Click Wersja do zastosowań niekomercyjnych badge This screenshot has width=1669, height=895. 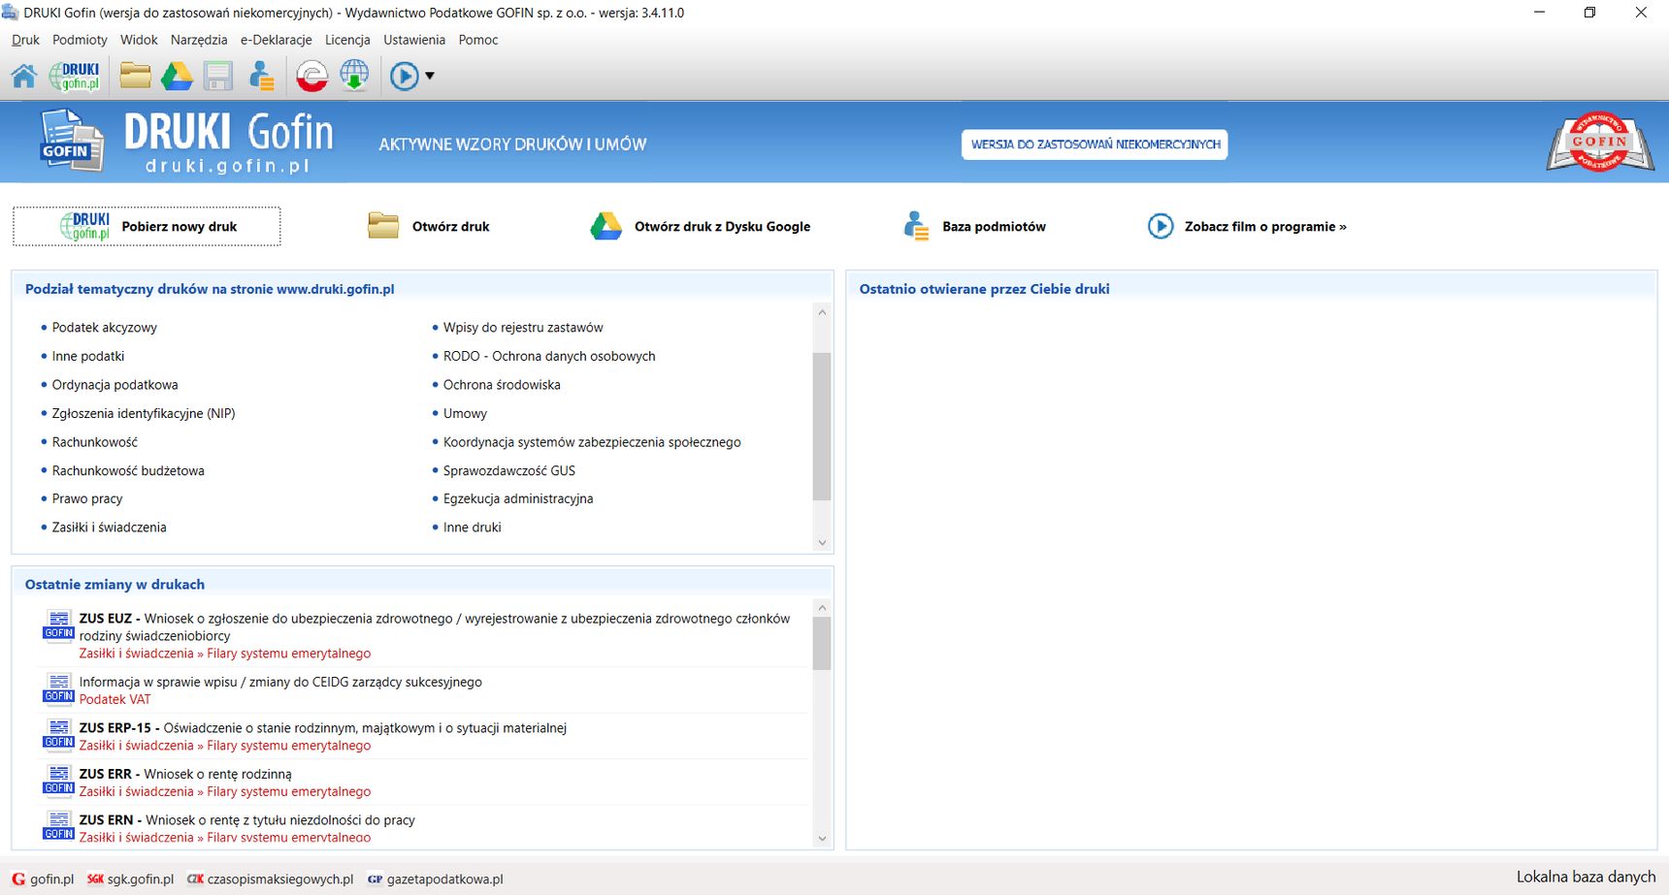click(x=1095, y=144)
